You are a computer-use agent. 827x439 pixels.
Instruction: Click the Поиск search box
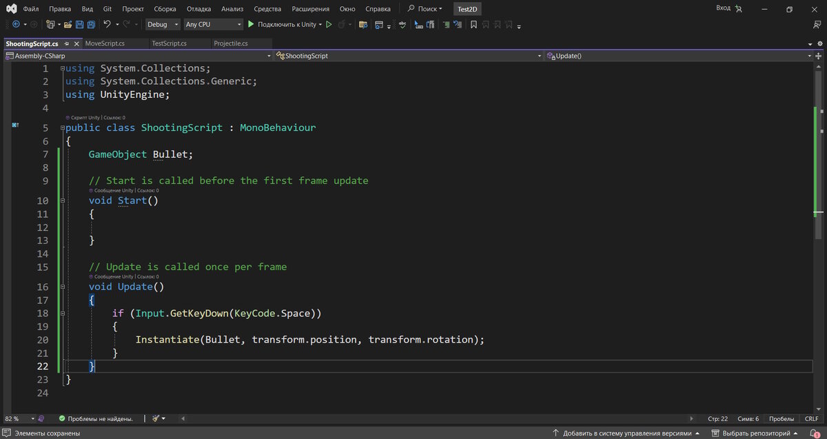(x=425, y=9)
